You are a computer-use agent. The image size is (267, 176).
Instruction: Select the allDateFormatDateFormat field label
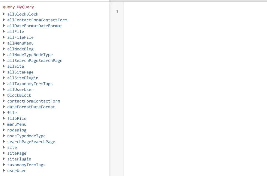tap(35, 26)
